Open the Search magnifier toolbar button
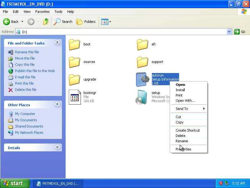 (x=63, y=22)
